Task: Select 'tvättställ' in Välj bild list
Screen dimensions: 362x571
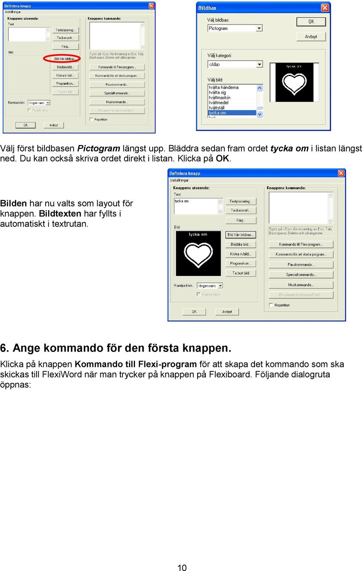Action: 216,108
